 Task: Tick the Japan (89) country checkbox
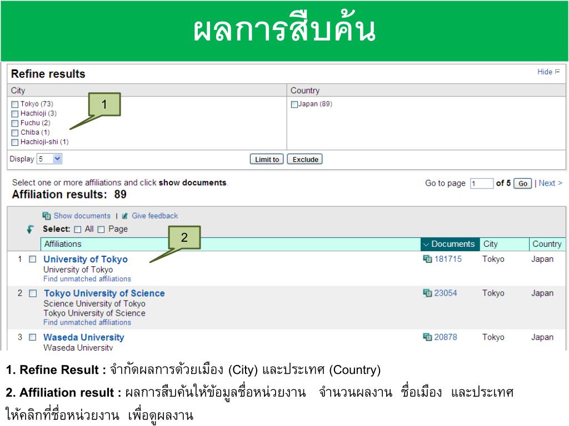pyautogui.click(x=295, y=104)
